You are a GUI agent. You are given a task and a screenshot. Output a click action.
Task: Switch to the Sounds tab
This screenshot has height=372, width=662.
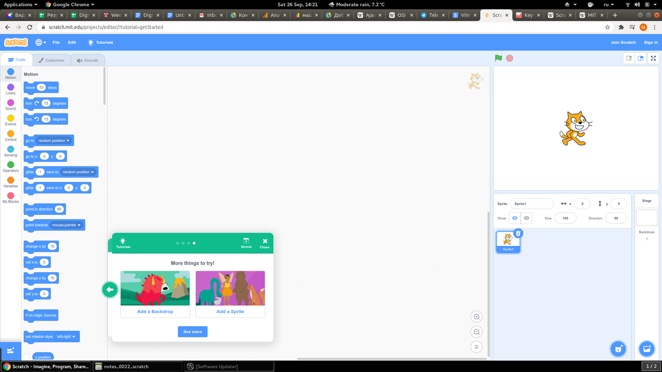88,60
